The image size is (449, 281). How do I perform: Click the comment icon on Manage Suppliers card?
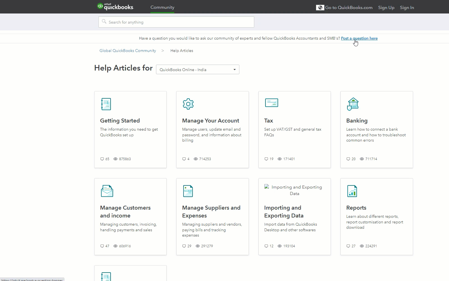[x=184, y=246]
